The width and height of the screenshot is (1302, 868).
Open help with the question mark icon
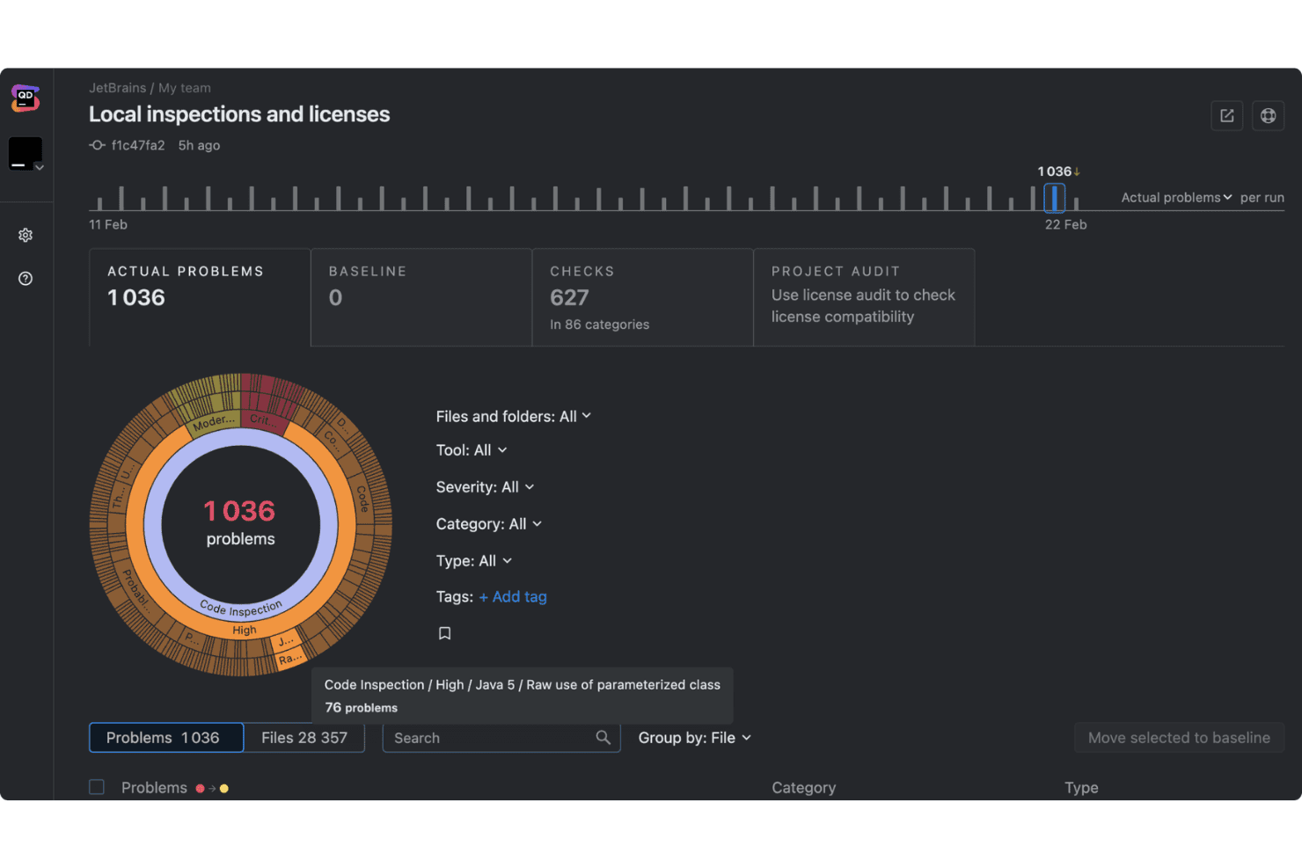tap(26, 279)
